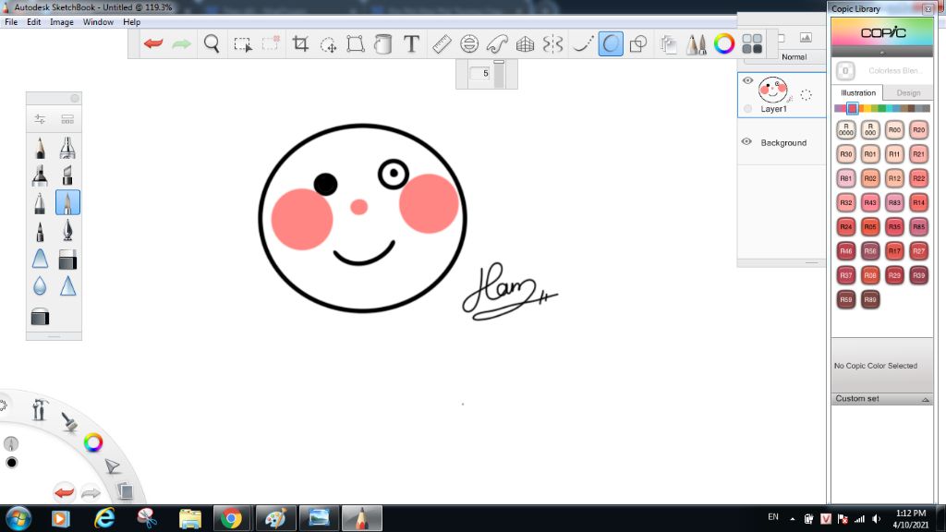Select the Blur water drop brush
The image size is (946, 532).
[40, 285]
